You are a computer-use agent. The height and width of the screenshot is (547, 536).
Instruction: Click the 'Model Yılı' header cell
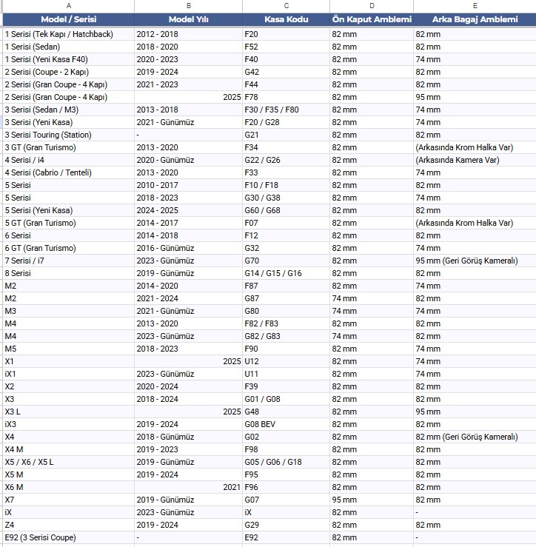tap(189, 19)
